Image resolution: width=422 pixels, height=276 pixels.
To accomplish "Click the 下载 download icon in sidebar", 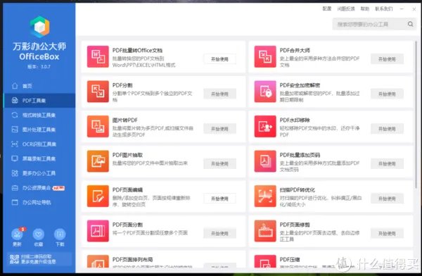I will click(60, 234).
